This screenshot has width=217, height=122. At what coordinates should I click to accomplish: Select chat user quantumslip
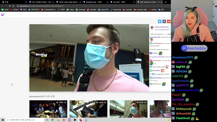[x=180, y=81]
